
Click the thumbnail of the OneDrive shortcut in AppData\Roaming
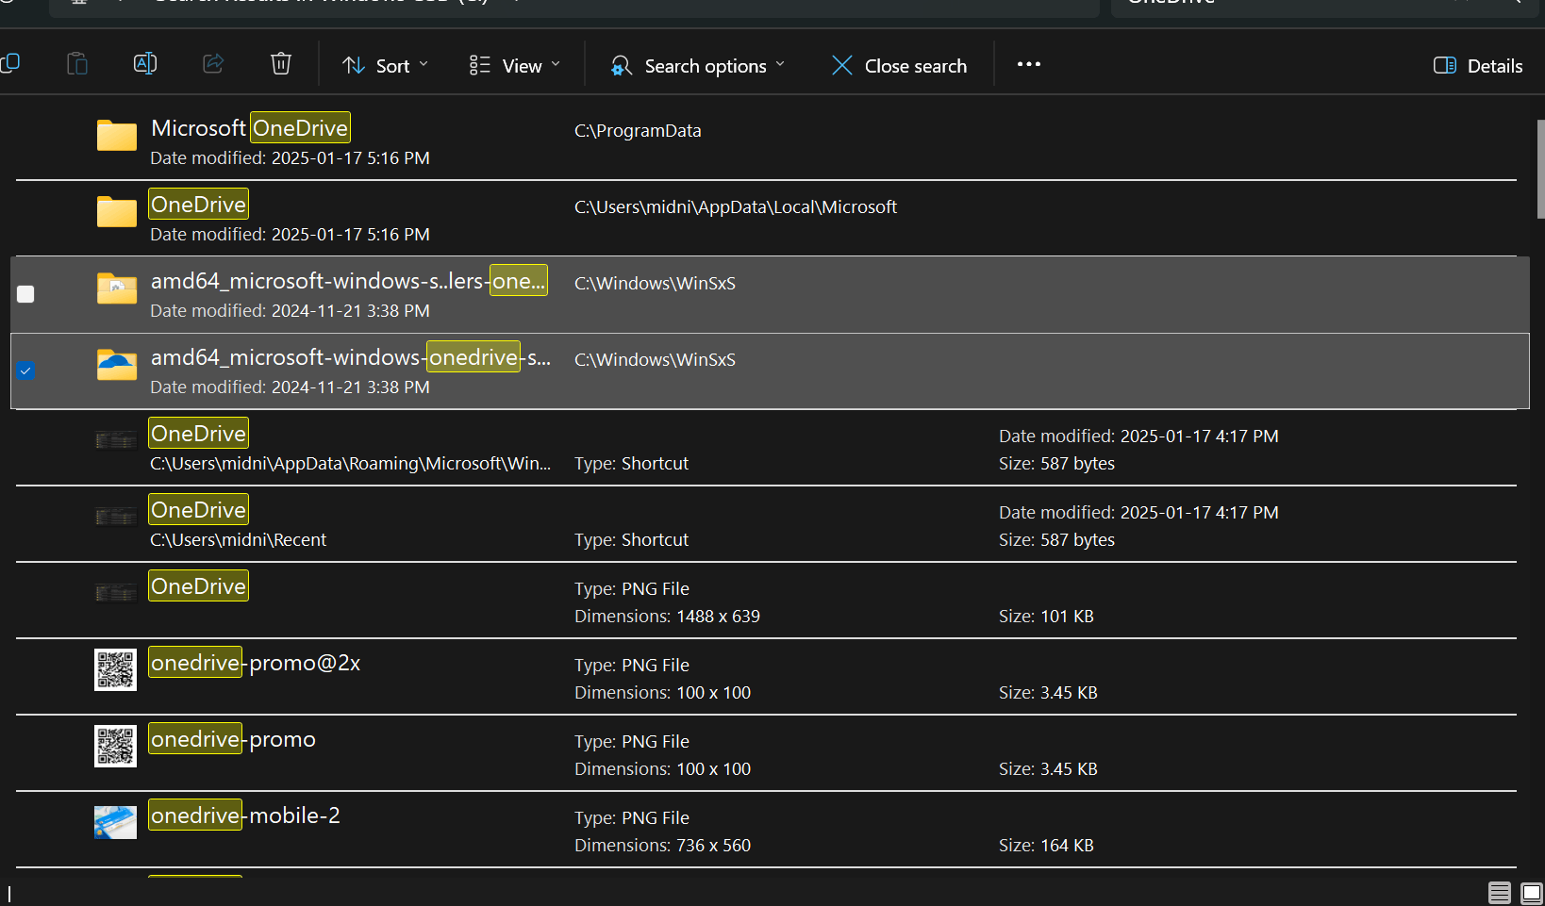point(116,440)
